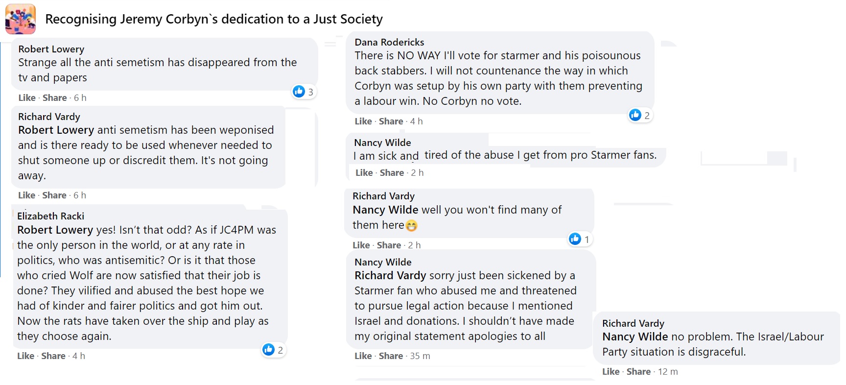Like Richard Vardy's 'no problem' reply
The height and width of the screenshot is (385, 846).
pyautogui.click(x=611, y=372)
